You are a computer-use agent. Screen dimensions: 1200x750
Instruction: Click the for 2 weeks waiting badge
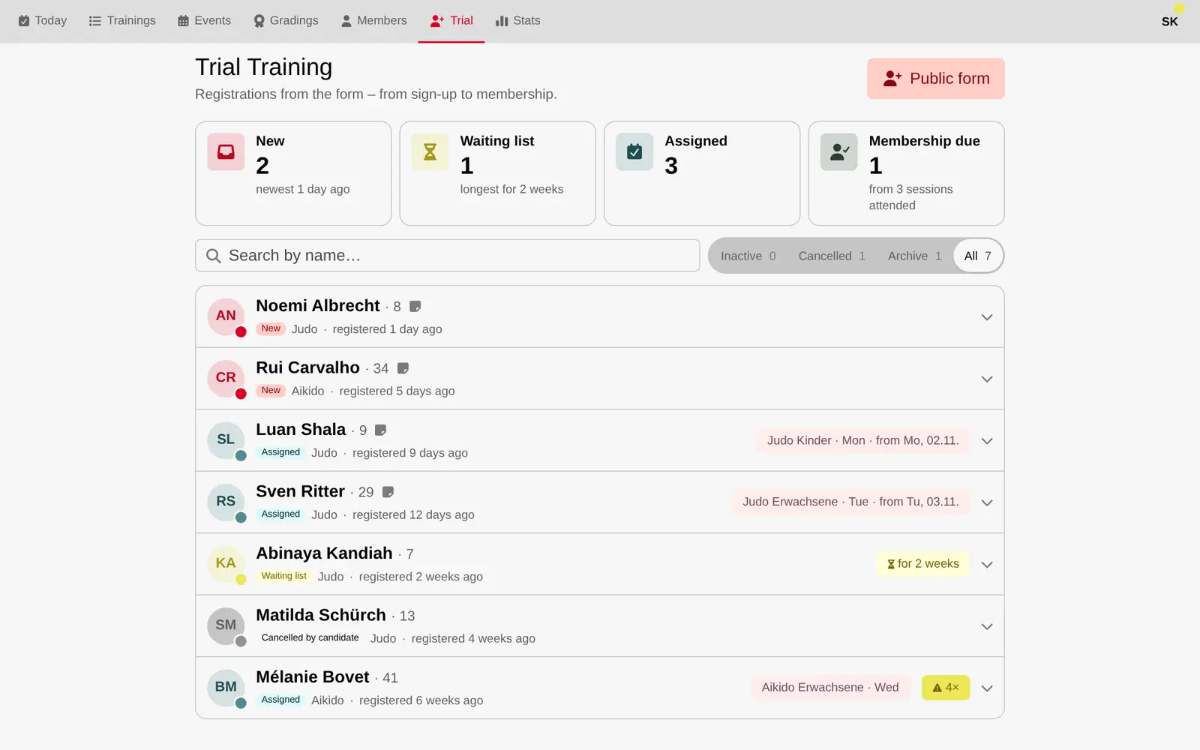[922, 564]
